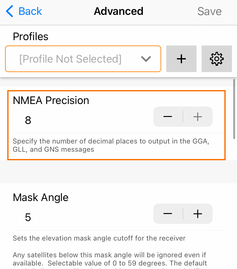Decrease the NMEA Precision value
Screen dimensions: 237x269
pyautogui.click(x=168, y=117)
